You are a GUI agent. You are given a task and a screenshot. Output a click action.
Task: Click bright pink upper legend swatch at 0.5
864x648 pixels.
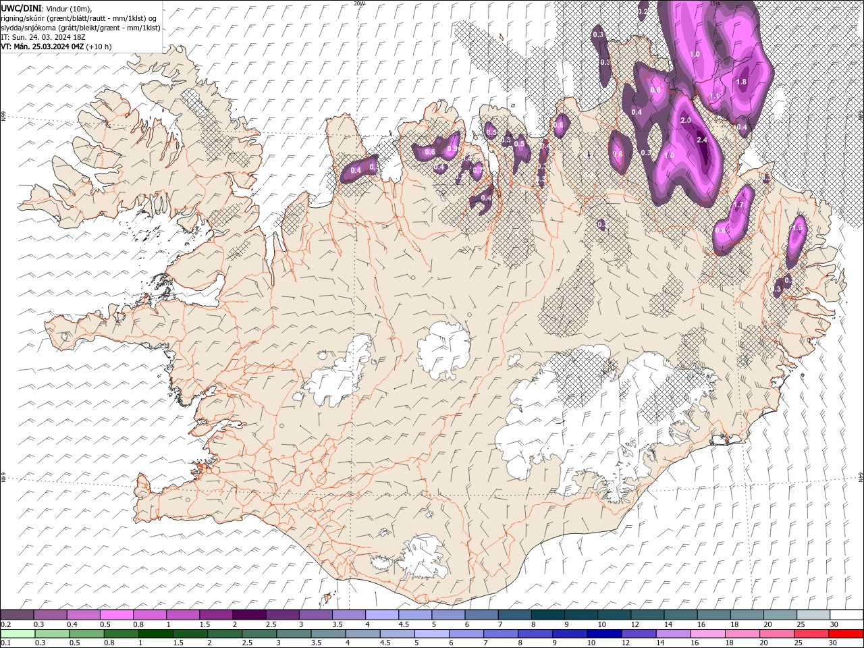click(x=116, y=615)
